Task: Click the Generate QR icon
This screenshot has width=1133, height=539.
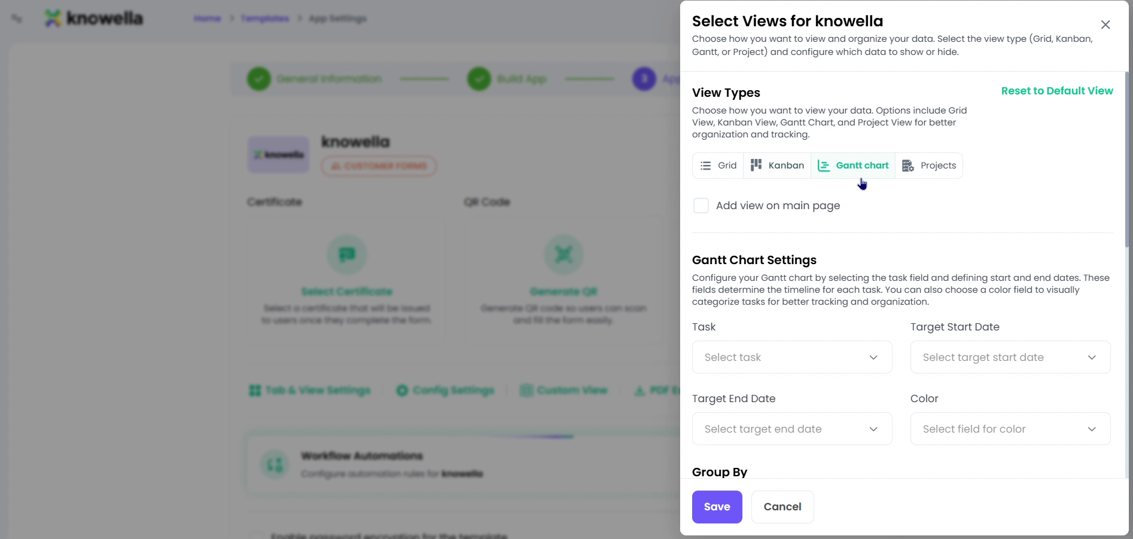Action: coord(564,255)
